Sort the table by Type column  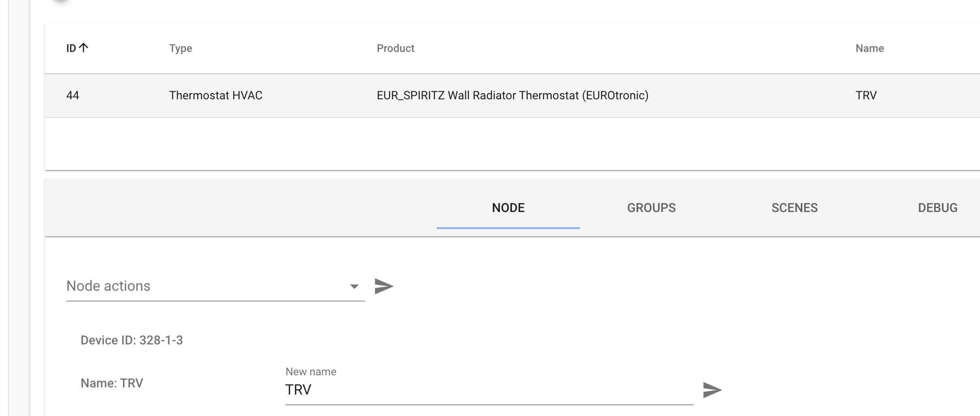pyautogui.click(x=181, y=48)
